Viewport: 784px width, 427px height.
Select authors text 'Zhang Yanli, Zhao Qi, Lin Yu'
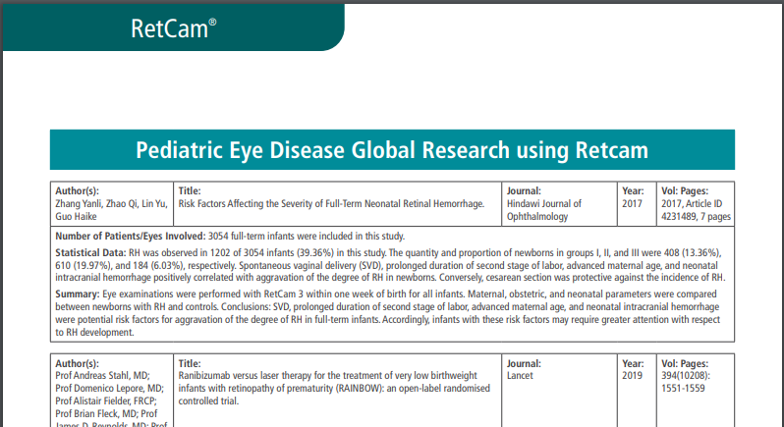click(111, 204)
